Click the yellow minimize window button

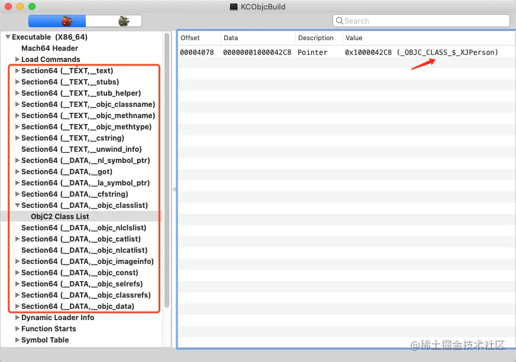coord(20,6)
